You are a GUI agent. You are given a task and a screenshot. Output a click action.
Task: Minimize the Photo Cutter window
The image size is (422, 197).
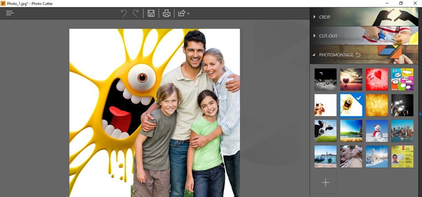point(387,3)
